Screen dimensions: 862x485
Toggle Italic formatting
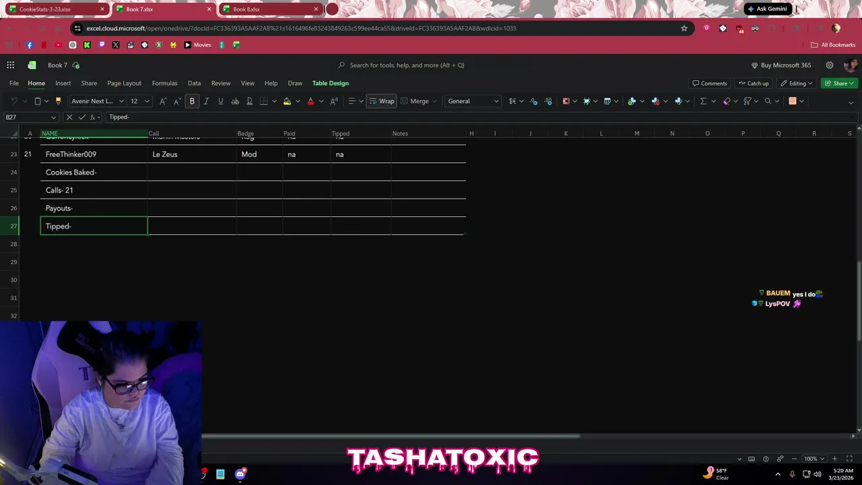tap(206, 101)
